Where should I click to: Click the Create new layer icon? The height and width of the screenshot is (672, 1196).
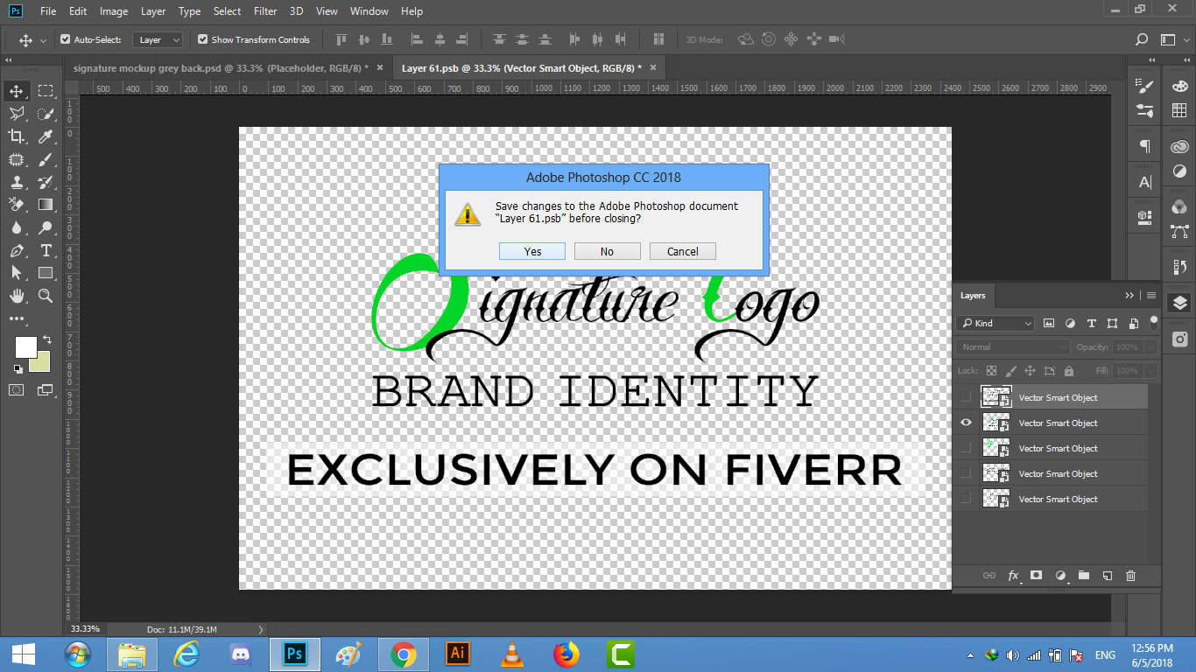1108,576
